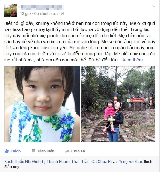The width and height of the screenshot is (160, 172).
Task: Show the 25 người khác likes list
Action: 130,162
